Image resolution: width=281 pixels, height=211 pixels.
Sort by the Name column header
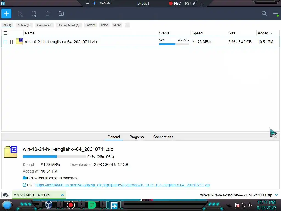click(x=90, y=33)
